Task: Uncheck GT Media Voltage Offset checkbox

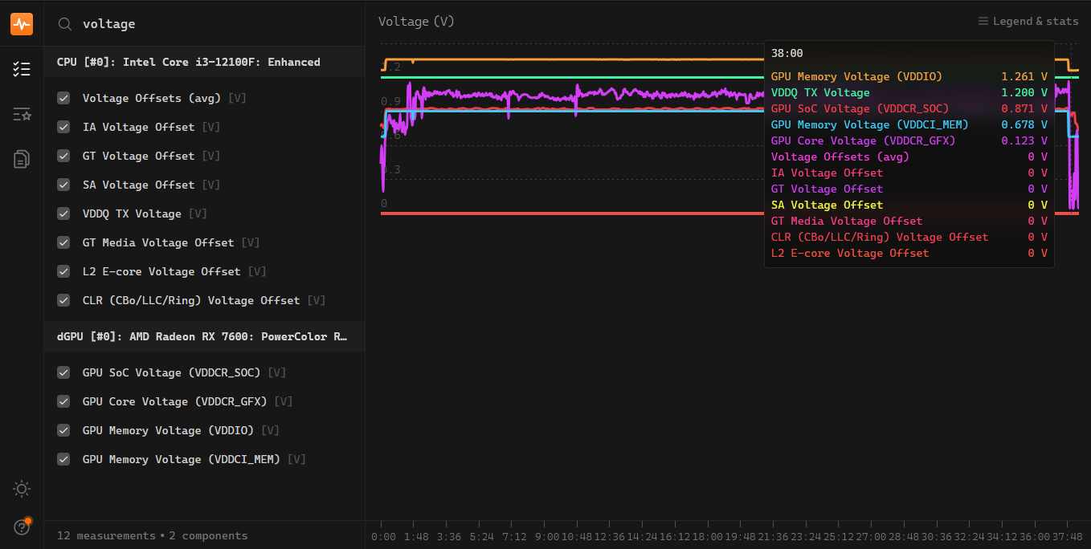Action: click(63, 242)
